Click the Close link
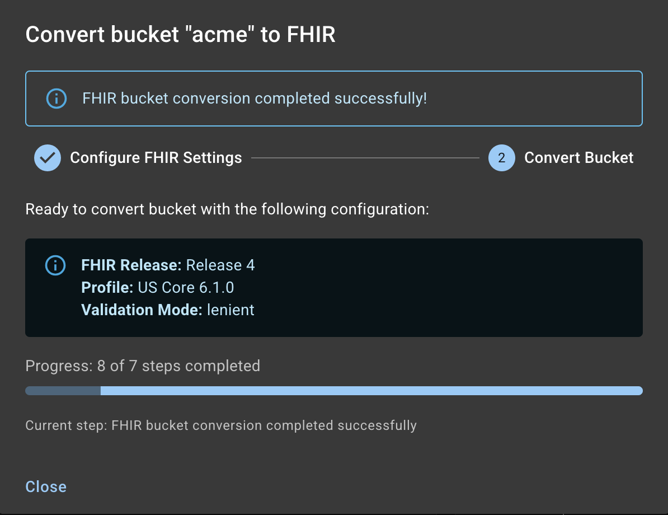Viewport: 668px width, 515px height. tap(45, 486)
